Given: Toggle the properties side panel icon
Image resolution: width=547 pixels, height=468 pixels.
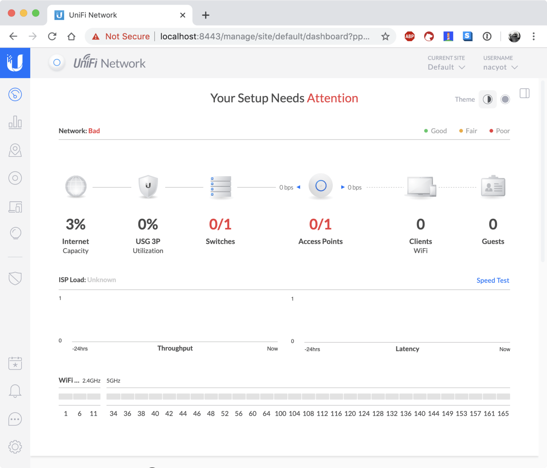Looking at the screenshot, I should [x=524, y=93].
